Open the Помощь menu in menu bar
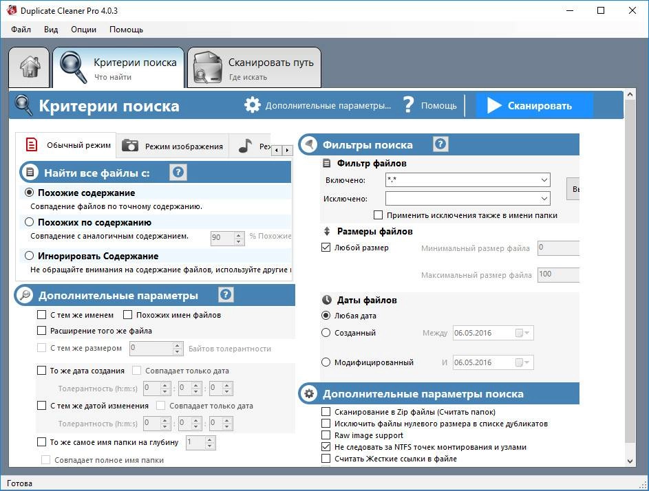This screenshot has height=491, width=649. pos(126,30)
